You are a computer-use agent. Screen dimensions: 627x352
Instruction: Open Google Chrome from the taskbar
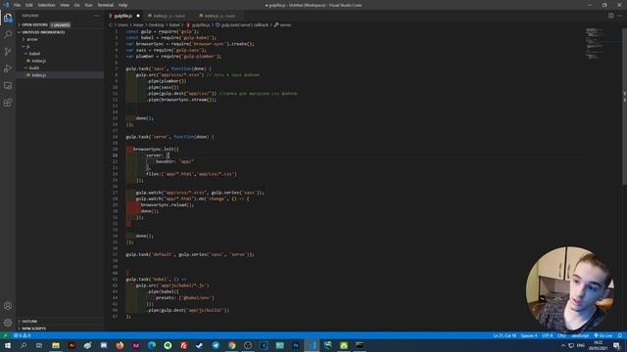pyautogui.click(x=232, y=345)
